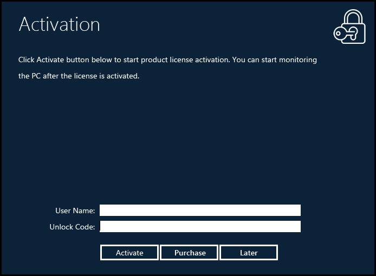This screenshot has width=376, height=276.
Task: Click the padlock and key icon
Action: pyautogui.click(x=349, y=27)
